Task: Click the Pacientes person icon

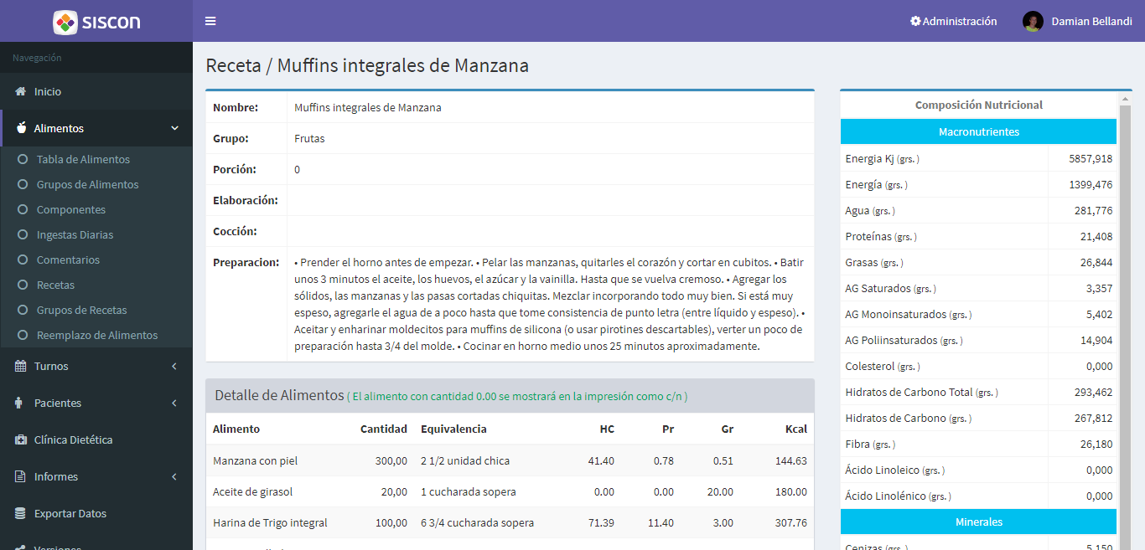Action: (20, 403)
